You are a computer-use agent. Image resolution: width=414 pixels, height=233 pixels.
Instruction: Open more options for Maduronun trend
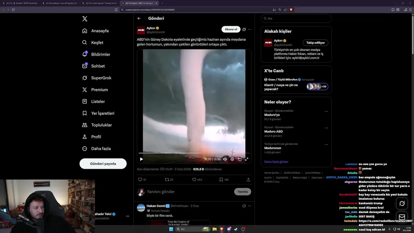[x=326, y=144]
